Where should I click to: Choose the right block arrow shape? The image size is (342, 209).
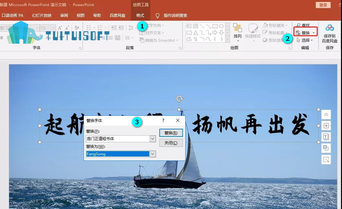(x=215, y=33)
